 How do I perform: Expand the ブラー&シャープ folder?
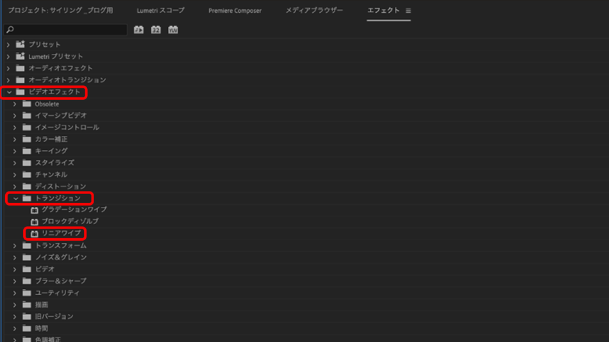pos(15,281)
